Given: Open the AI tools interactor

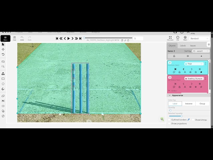Looking at the screenshot, I should [3, 74].
